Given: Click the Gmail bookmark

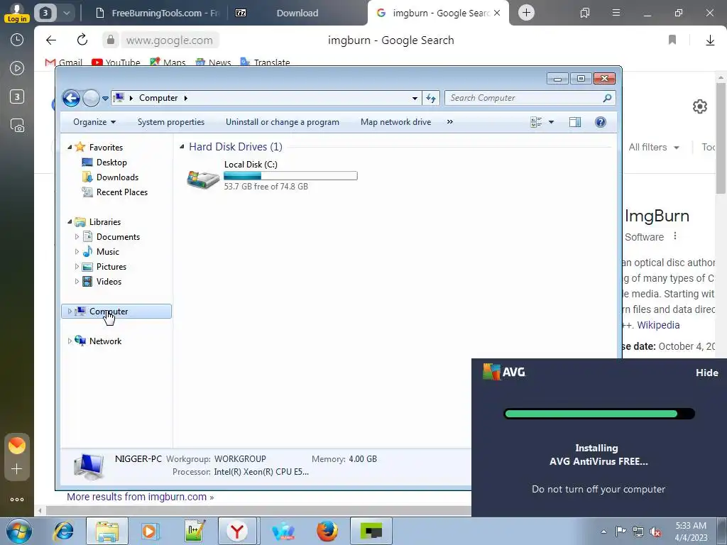Looking at the screenshot, I should (x=63, y=62).
